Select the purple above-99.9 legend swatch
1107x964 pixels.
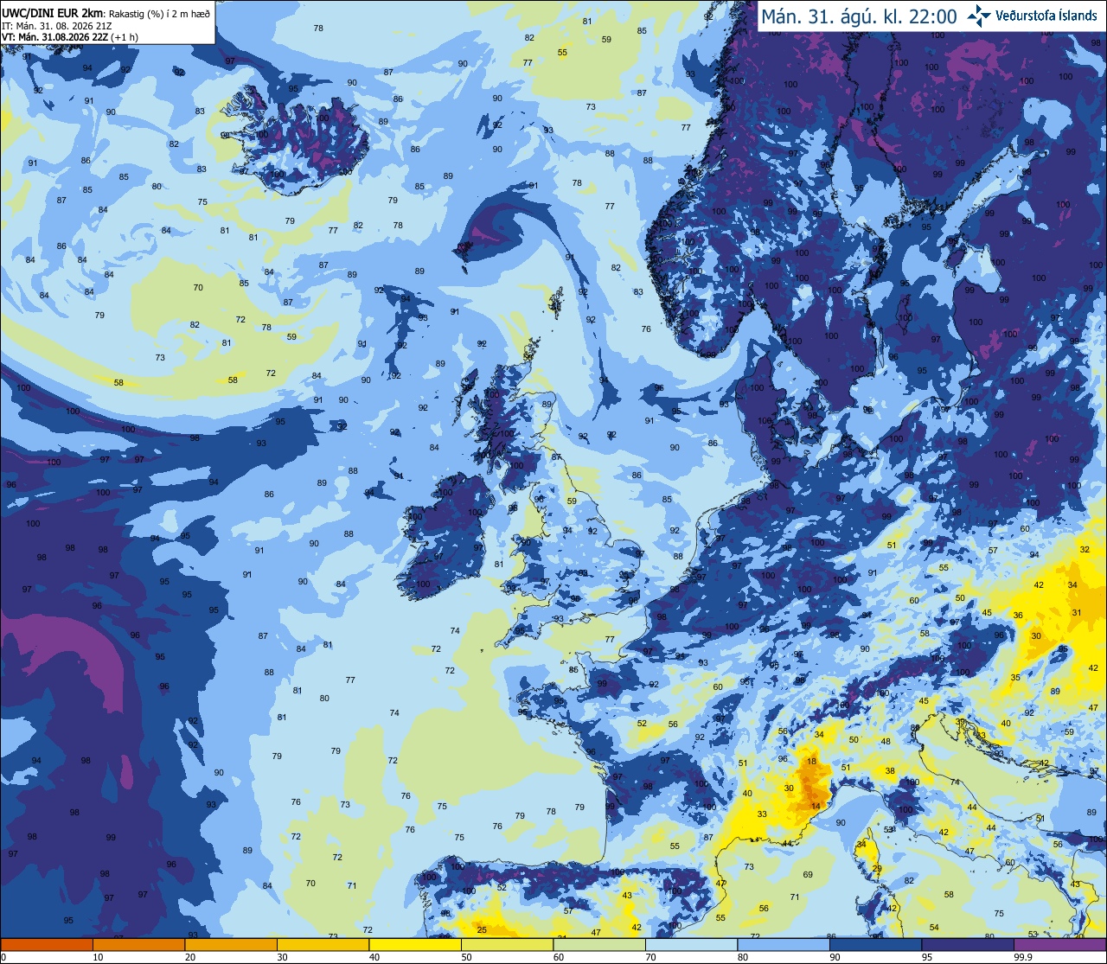click(1059, 945)
